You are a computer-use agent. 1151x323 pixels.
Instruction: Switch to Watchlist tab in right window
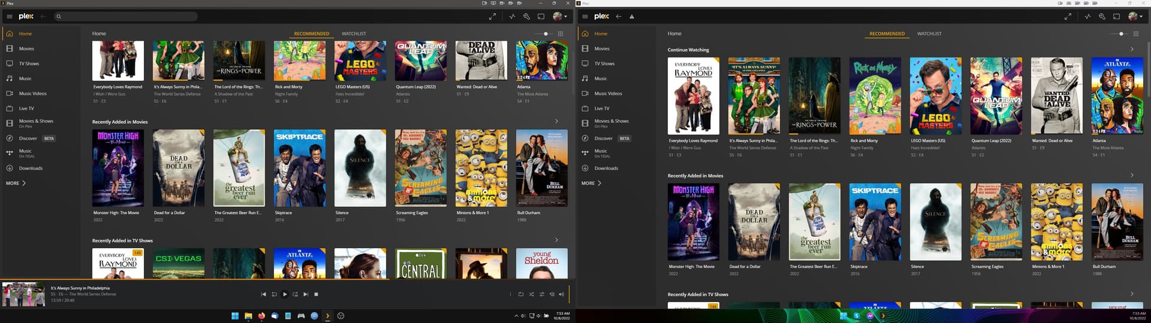(929, 33)
